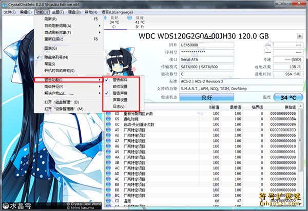Click the SMART list vertical scrollbar thumb

(300, 140)
